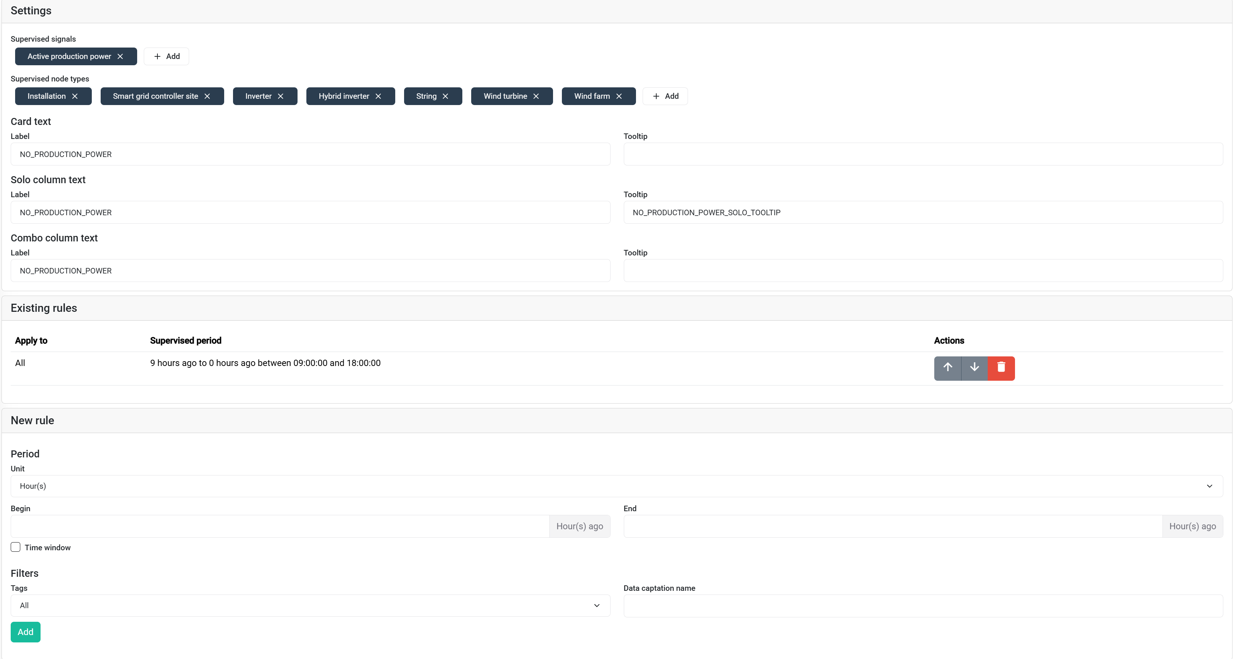Remove the Installation node type

click(75, 96)
